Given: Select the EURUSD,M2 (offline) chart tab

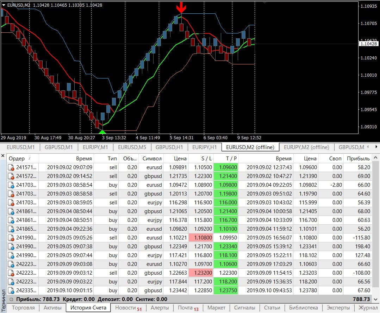Looking at the screenshot, I should coord(250,147).
